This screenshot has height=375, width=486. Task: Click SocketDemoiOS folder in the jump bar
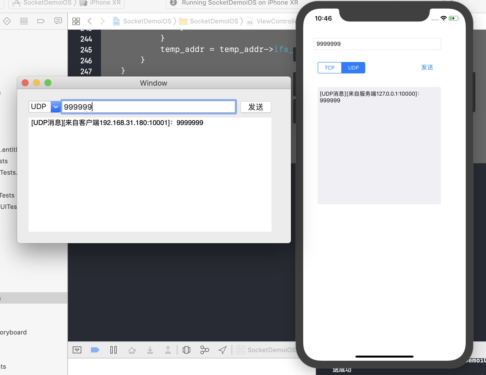point(208,21)
